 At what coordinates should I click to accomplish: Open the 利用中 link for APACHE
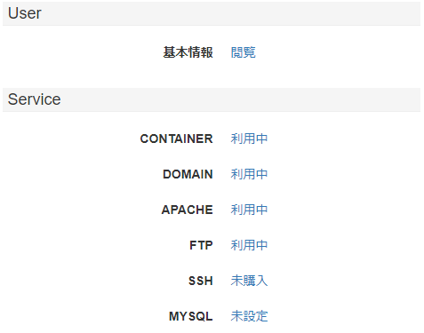tap(249, 210)
